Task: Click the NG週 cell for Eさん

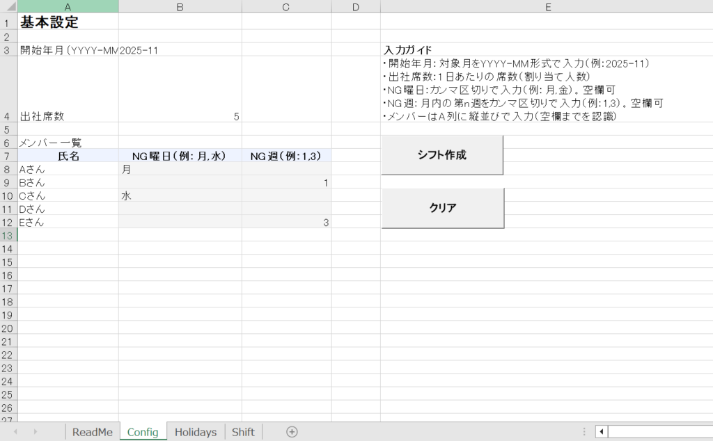Action: click(286, 222)
